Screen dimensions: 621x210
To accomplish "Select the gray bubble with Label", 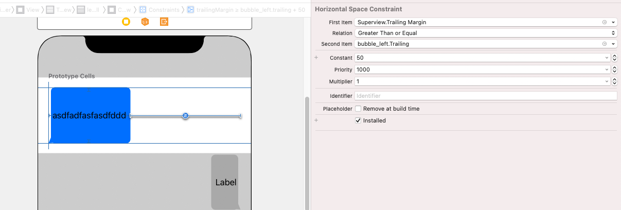I will tap(225, 182).
